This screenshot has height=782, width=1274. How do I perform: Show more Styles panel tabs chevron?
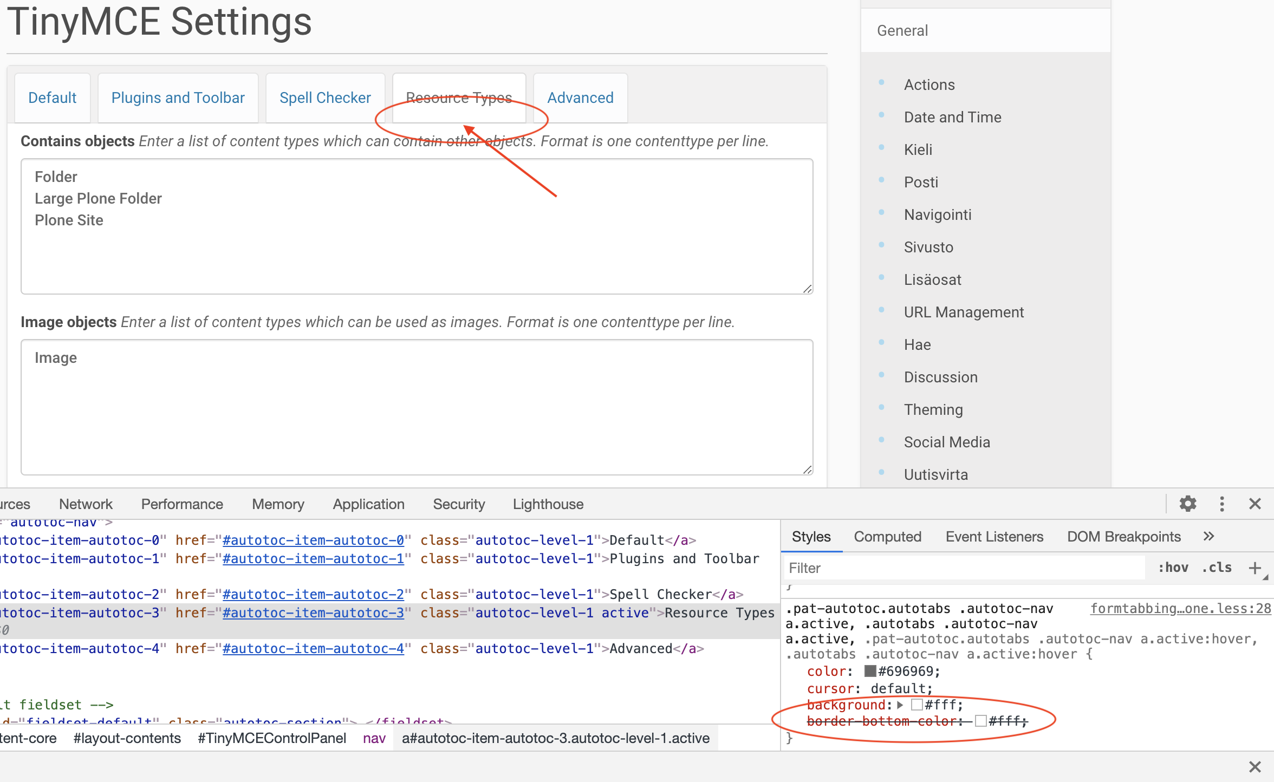coord(1208,536)
